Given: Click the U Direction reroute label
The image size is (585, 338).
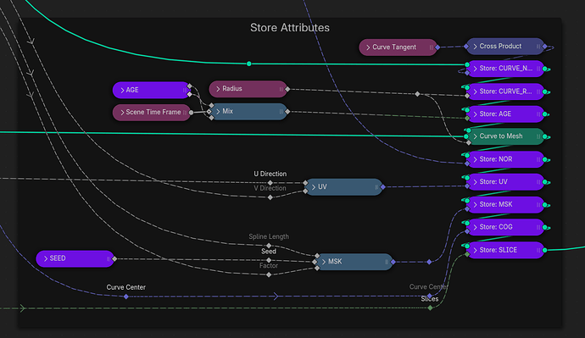Looking at the screenshot, I should (270, 174).
